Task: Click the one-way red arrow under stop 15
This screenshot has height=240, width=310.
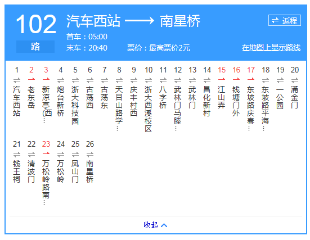Action: (222, 79)
